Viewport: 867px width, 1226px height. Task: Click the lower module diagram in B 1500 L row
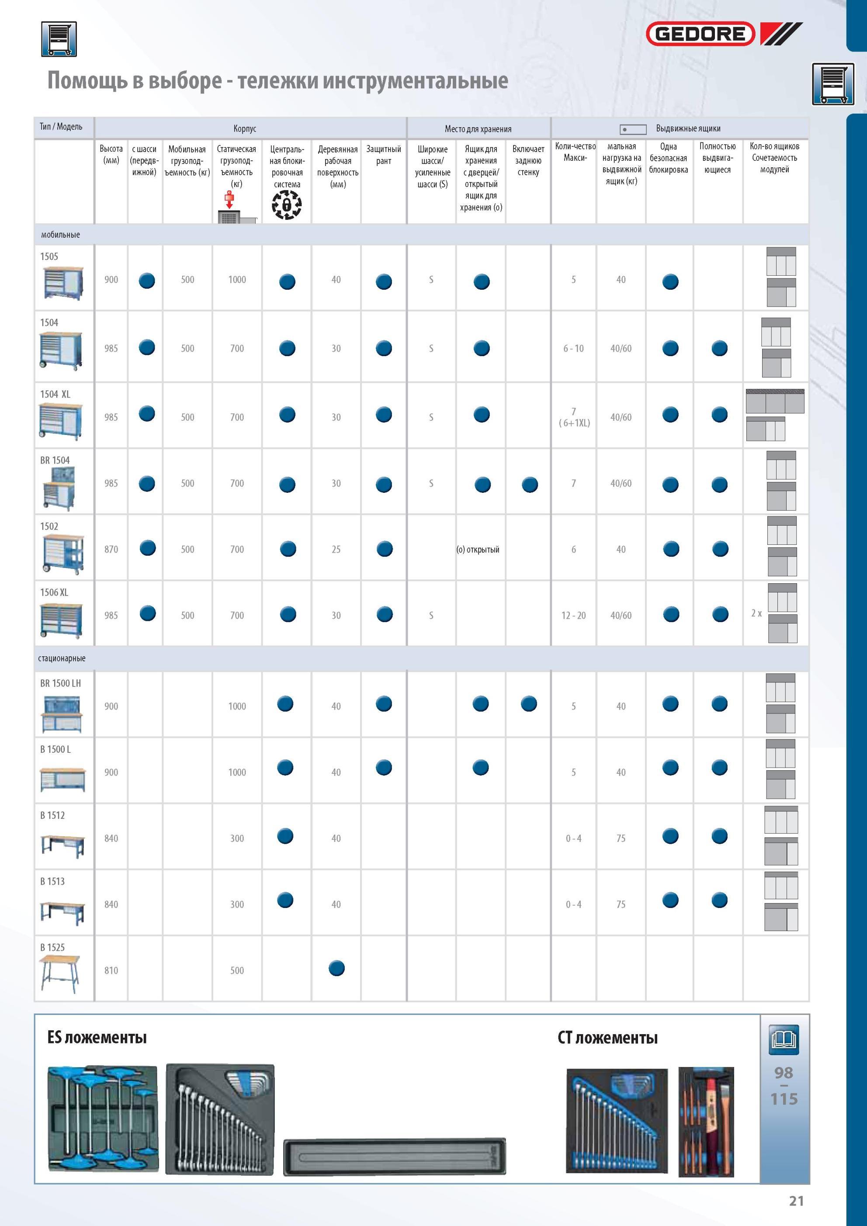tap(780, 784)
